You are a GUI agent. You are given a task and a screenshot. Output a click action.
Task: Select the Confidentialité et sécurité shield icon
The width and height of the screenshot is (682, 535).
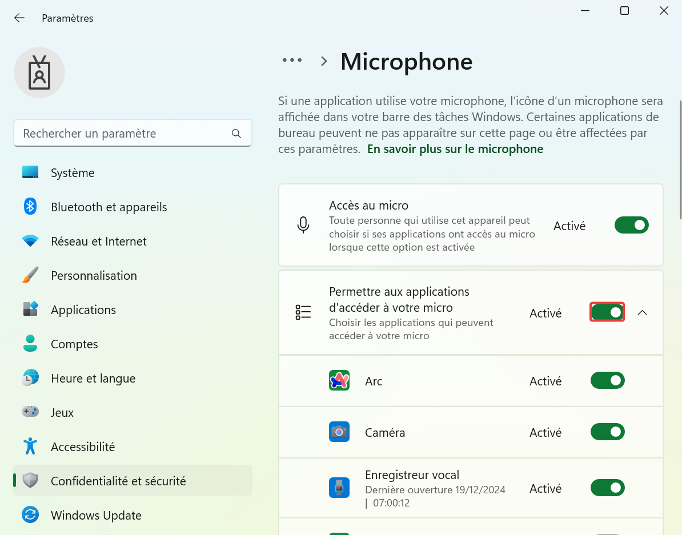point(30,481)
